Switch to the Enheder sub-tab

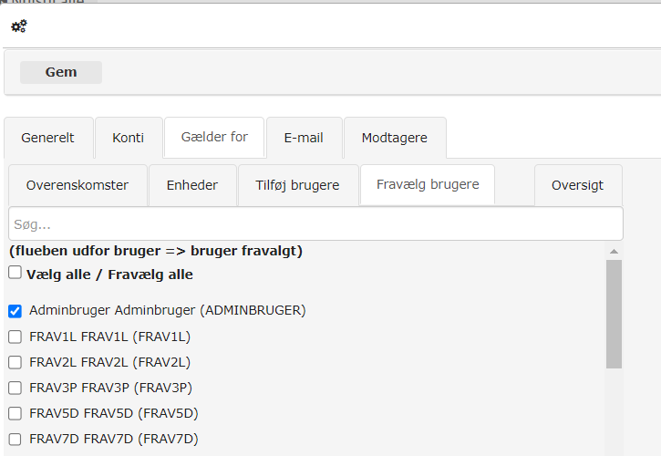point(192,185)
